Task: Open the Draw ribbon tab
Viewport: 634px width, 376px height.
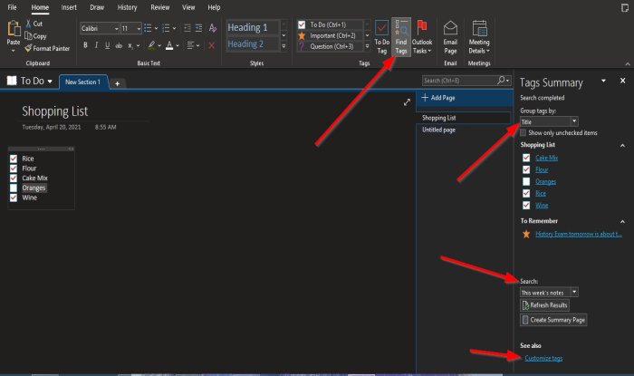Action: pos(97,7)
